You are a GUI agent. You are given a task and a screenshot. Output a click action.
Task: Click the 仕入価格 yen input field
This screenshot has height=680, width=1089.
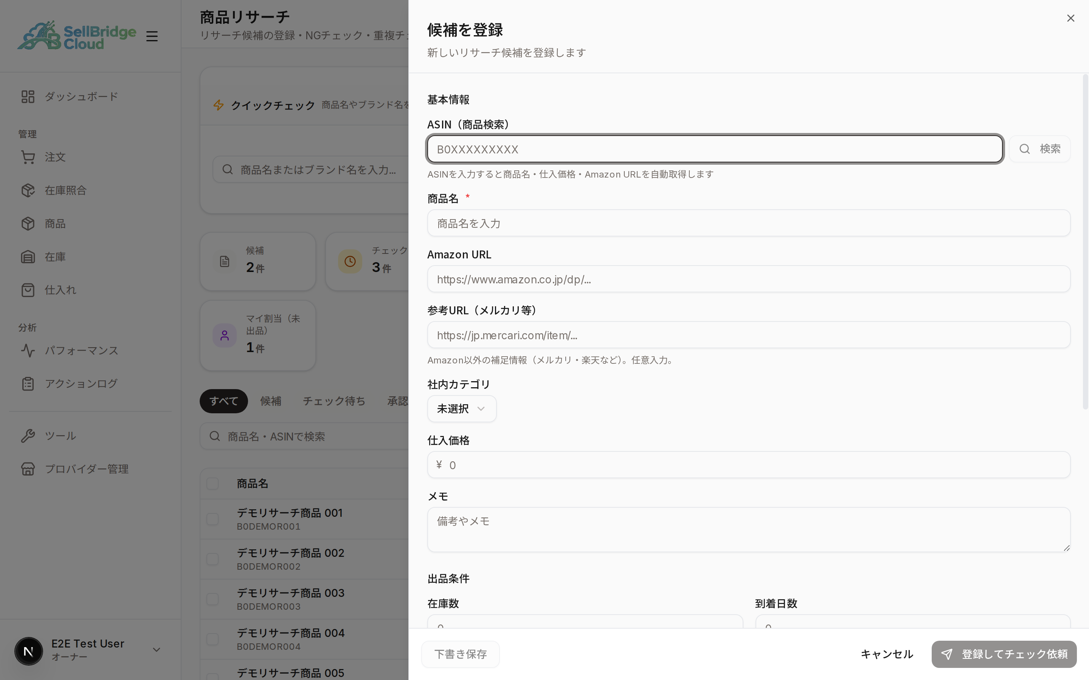point(749,465)
